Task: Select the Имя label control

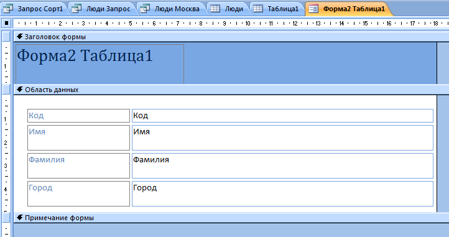Action: click(x=79, y=137)
